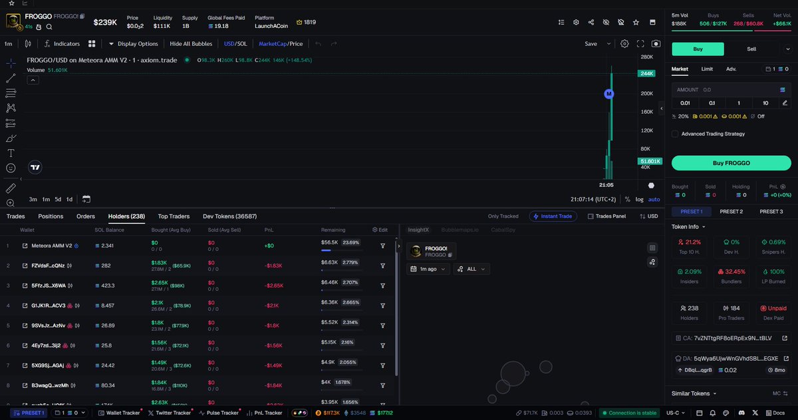The width and height of the screenshot is (798, 420).
Task: Open the emoji icons tool
Action: click(11, 168)
